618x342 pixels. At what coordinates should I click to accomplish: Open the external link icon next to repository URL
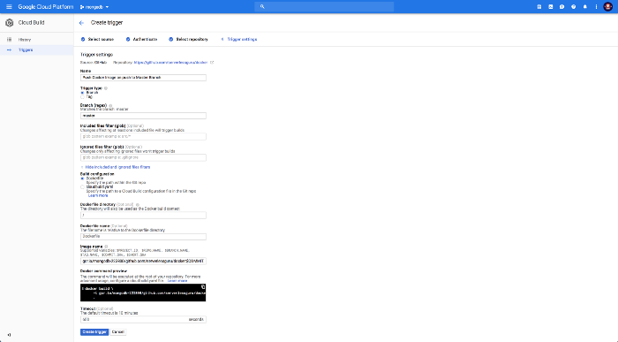212,63
